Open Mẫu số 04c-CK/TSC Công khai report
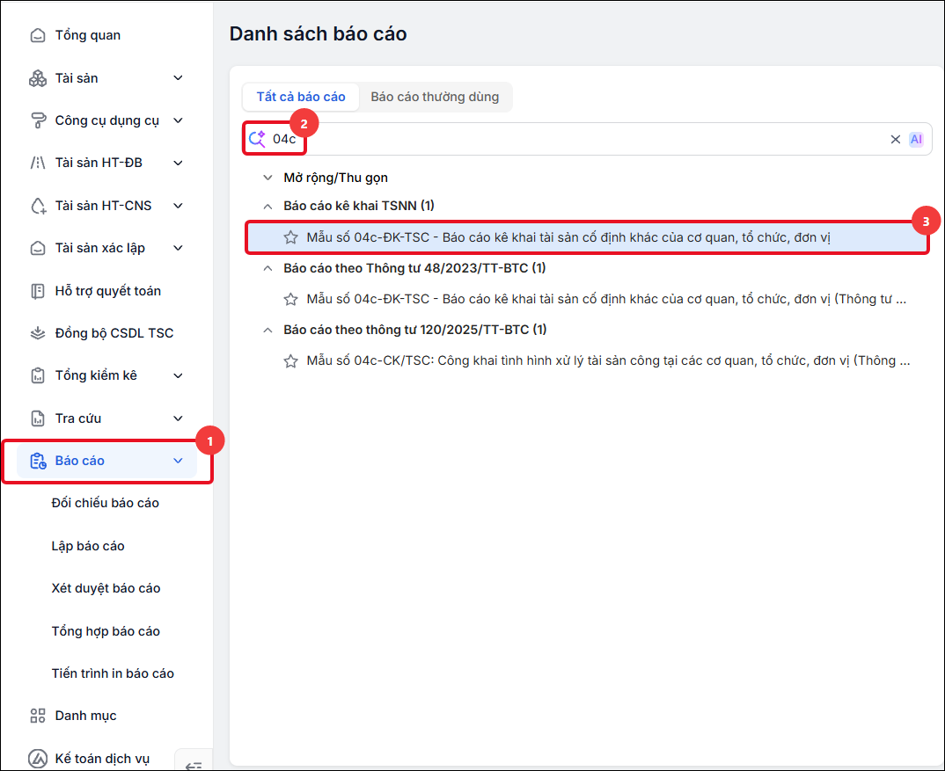 [x=608, y=360]
